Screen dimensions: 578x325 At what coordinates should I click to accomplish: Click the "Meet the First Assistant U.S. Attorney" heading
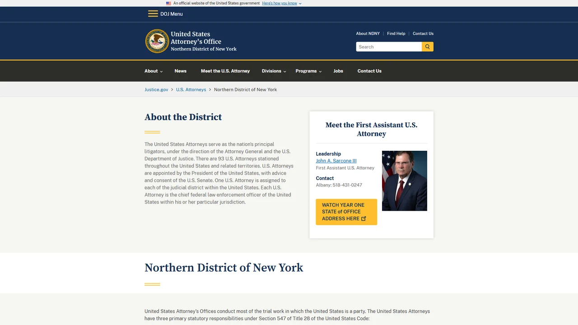(x=372, y=129)
